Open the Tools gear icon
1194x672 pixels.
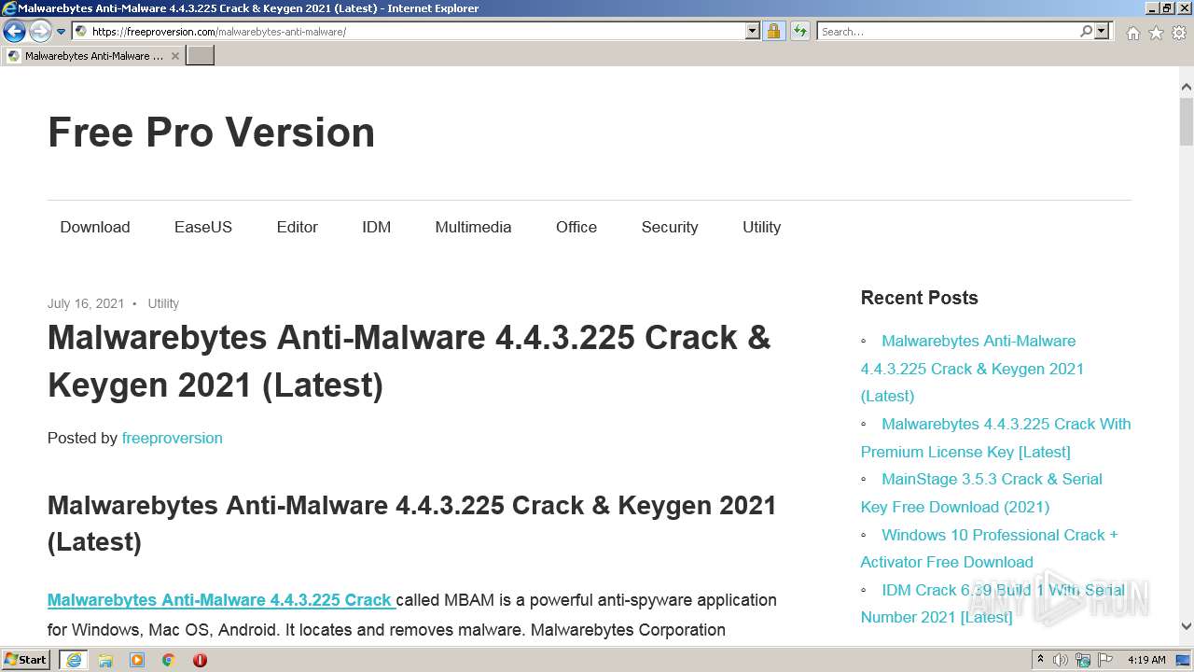1179,33
